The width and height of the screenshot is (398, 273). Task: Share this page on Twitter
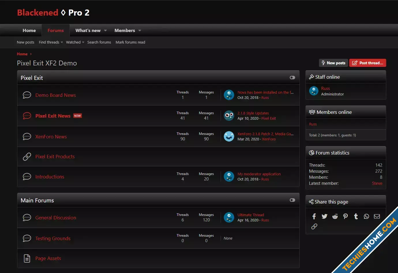tap(324, 216)
